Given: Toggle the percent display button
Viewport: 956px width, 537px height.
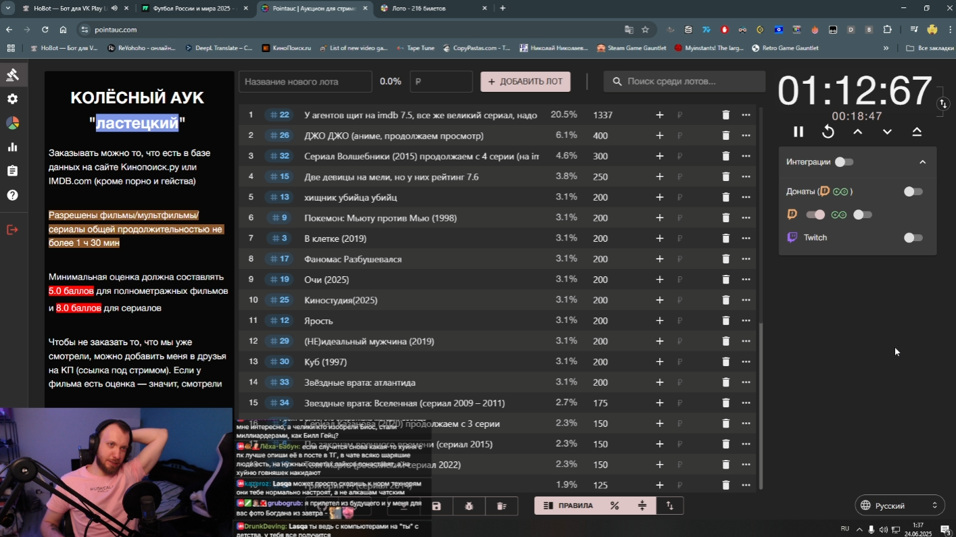Looking at the screenshot, I should 615,505.
